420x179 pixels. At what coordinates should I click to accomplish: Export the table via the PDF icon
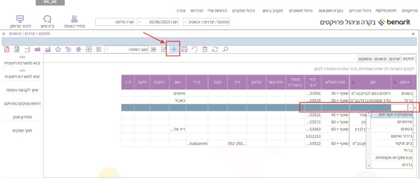point(7,49)
